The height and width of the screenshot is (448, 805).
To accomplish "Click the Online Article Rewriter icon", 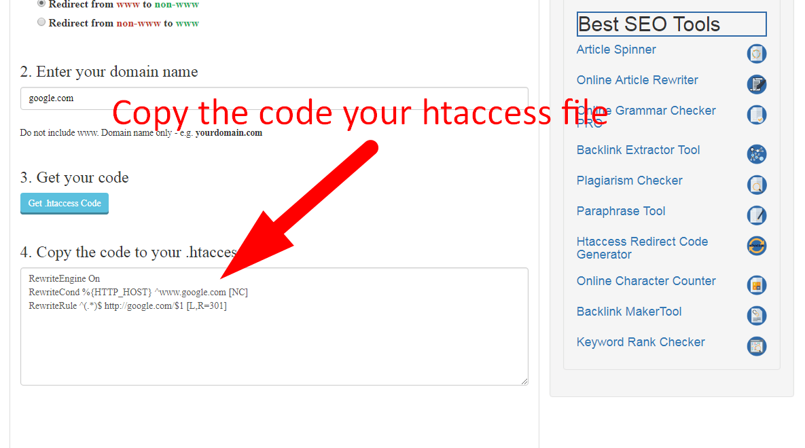I will coord(756,84).
